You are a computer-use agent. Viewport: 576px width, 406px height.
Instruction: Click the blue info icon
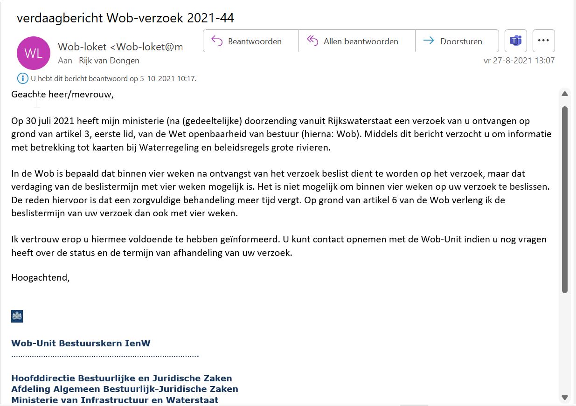[x=22, y=78]
